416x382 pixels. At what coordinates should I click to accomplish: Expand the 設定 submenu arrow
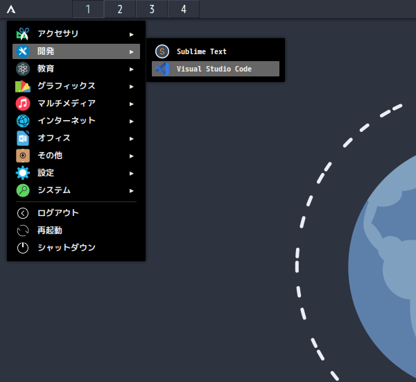pyautogui.click(x=131, y=174)
